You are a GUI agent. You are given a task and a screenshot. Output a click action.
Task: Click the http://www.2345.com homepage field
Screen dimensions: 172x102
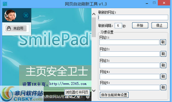[70, 84]
